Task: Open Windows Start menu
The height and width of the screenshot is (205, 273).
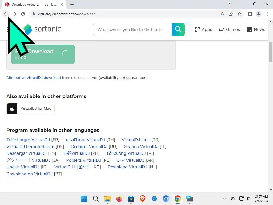Action: [84, 199]
